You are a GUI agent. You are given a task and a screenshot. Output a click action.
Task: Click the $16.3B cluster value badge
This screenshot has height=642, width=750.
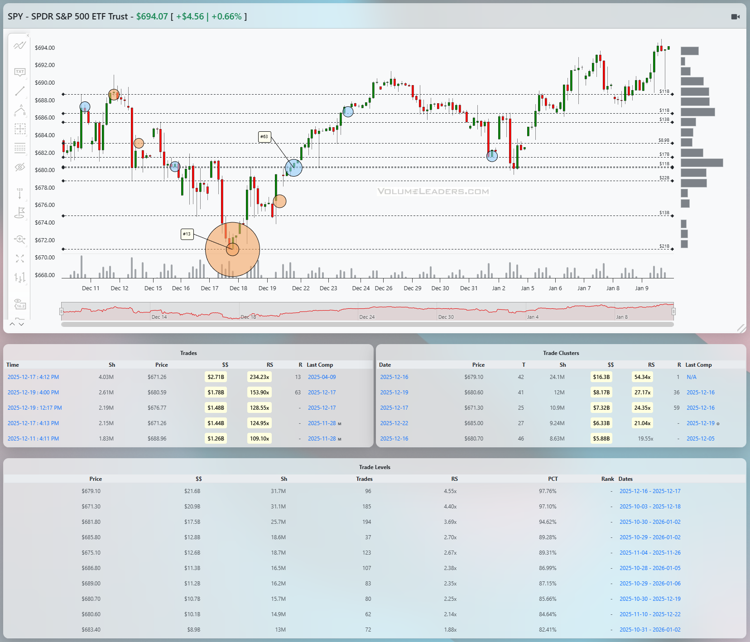[x=601, y=377]
